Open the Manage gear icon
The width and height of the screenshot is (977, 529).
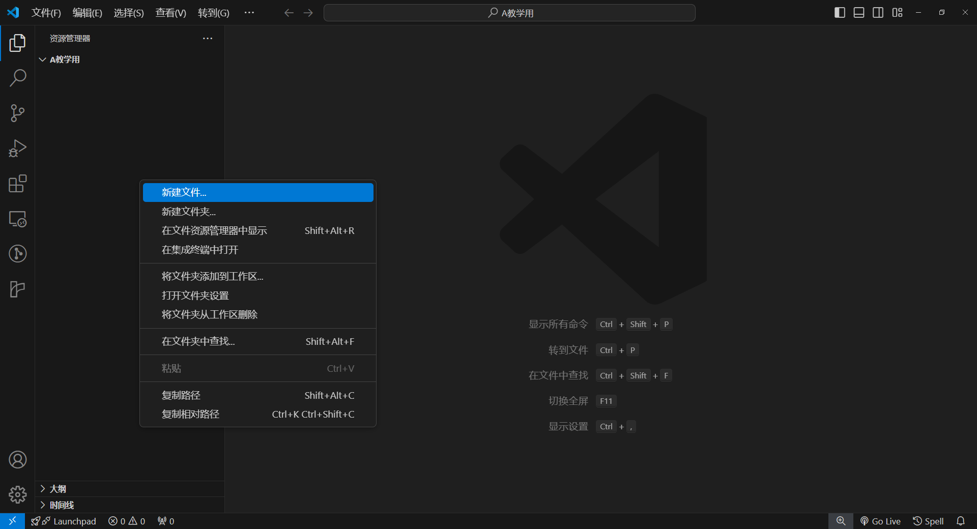tap(17, 494)
